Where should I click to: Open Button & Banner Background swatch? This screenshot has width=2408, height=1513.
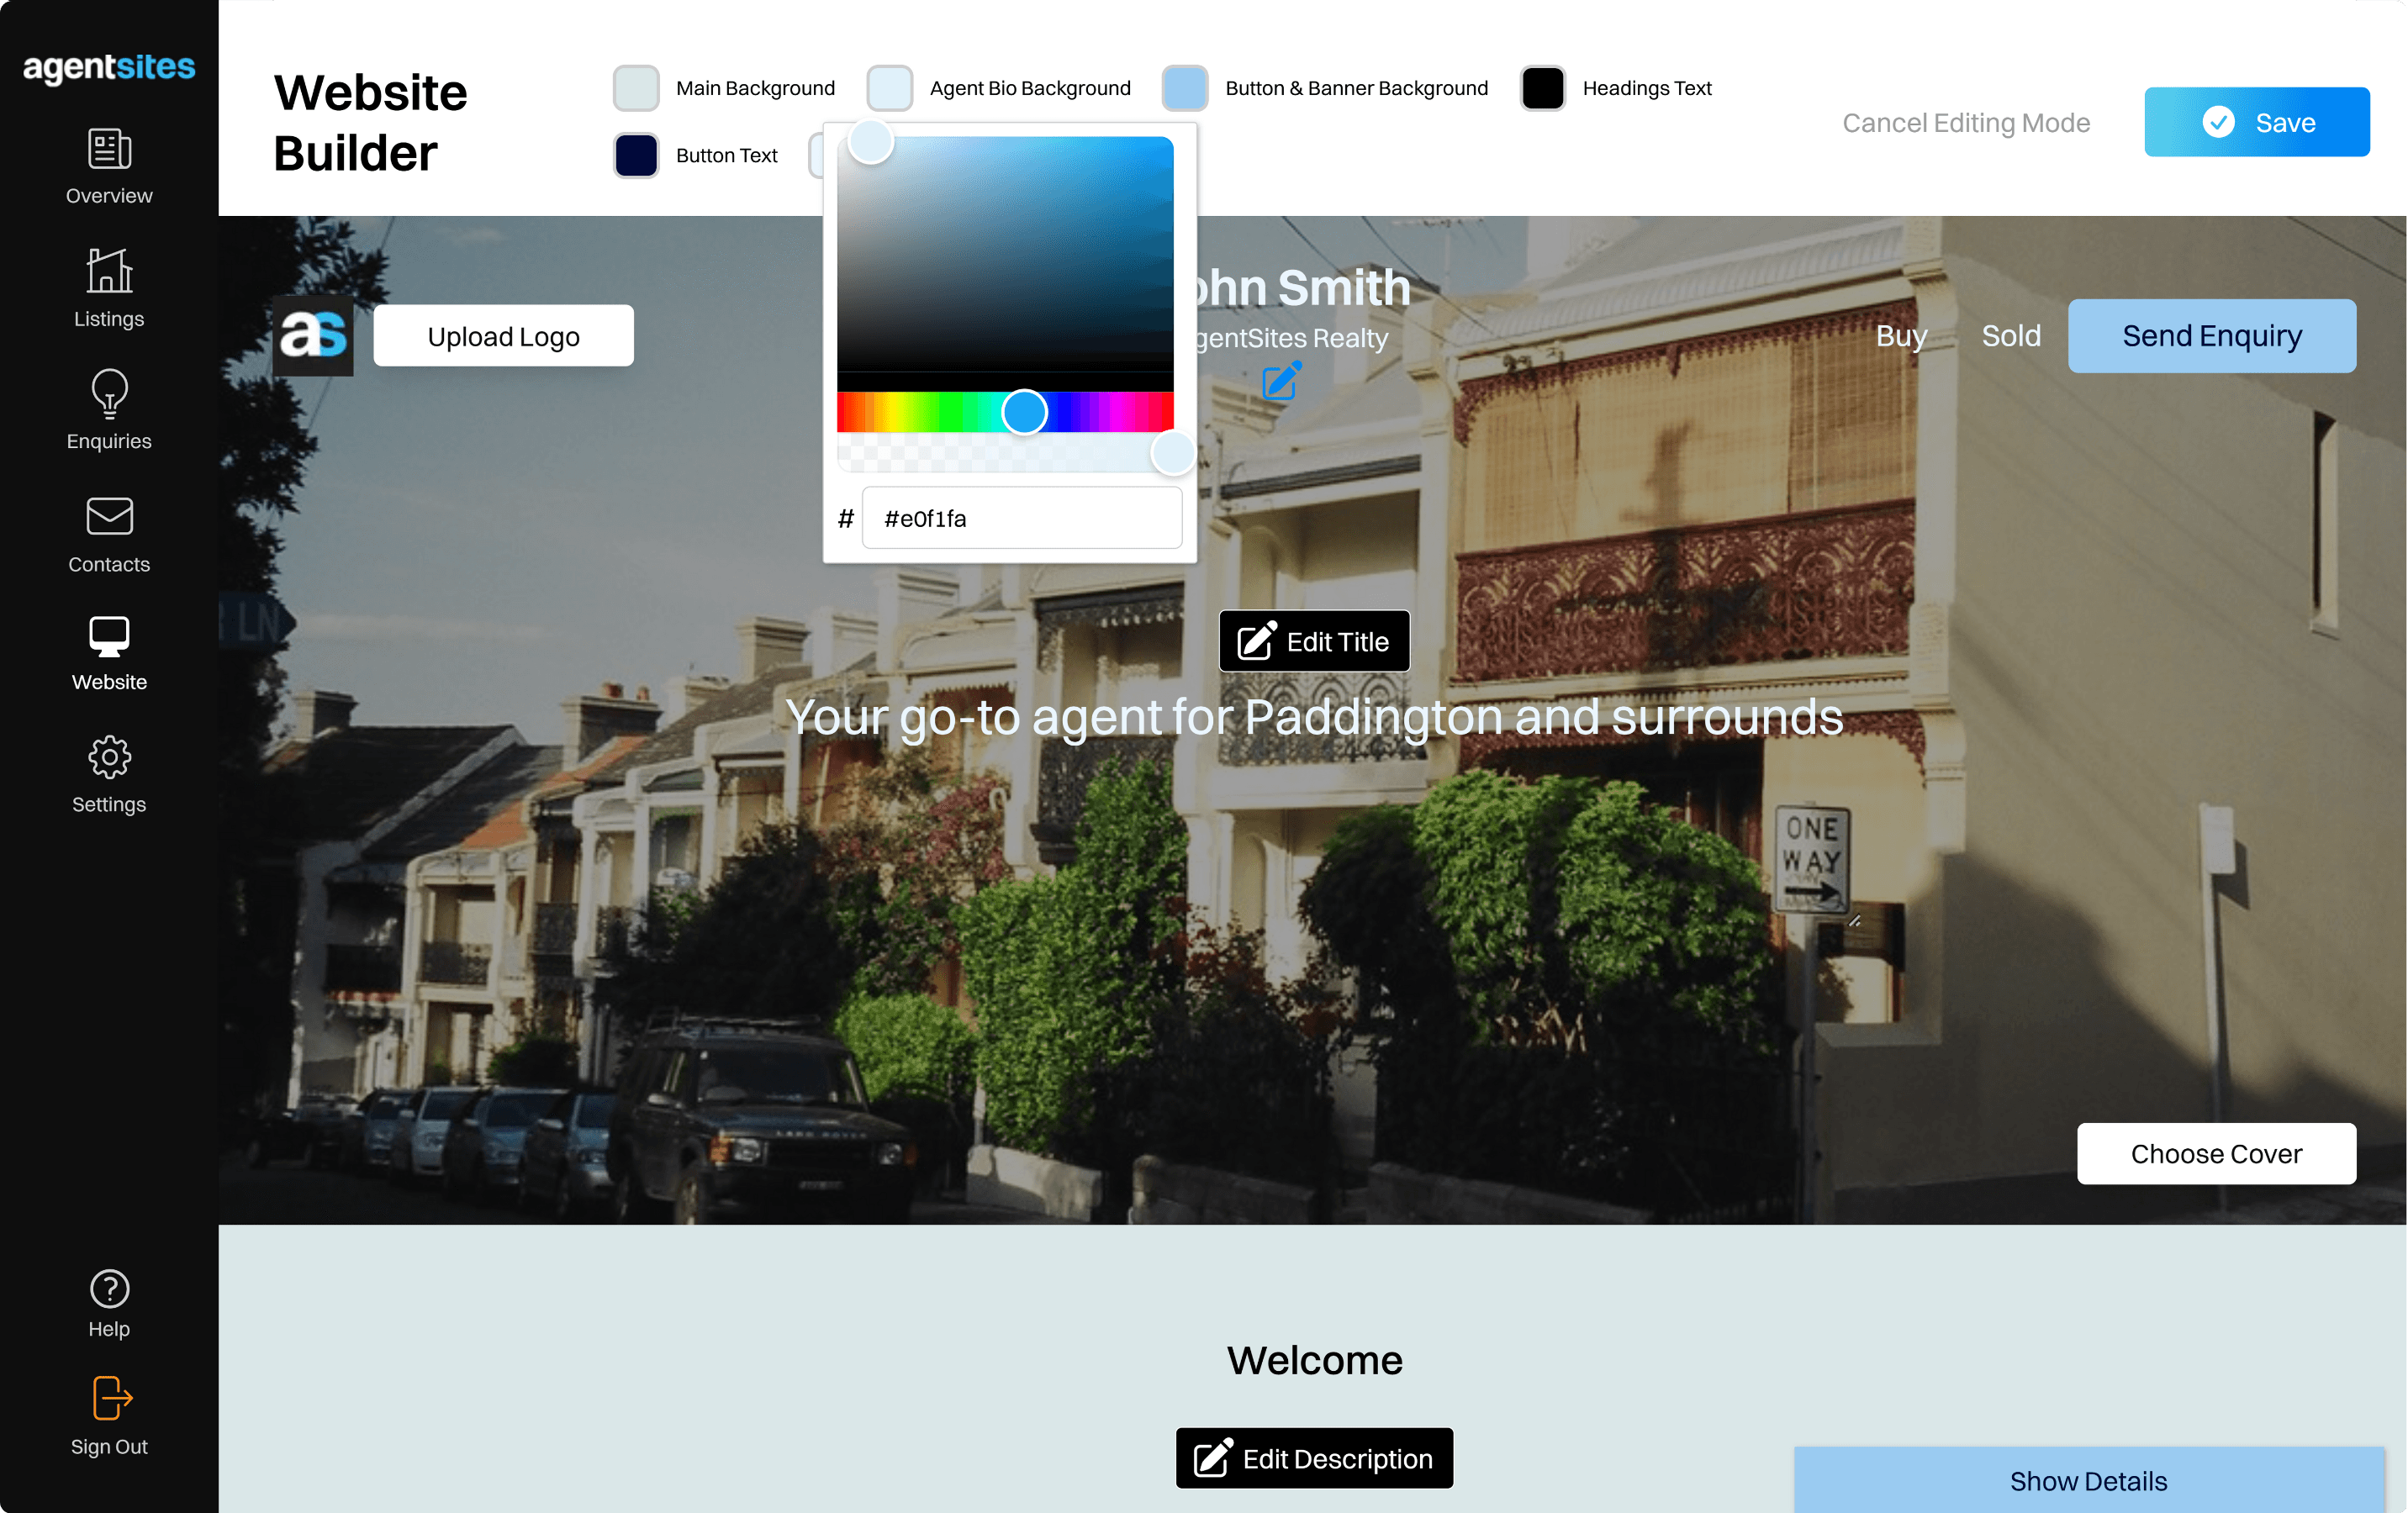point(1185,88)
